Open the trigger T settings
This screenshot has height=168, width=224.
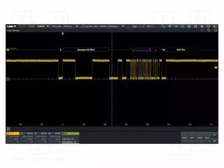pyautogui.click(x=123, y=26)
